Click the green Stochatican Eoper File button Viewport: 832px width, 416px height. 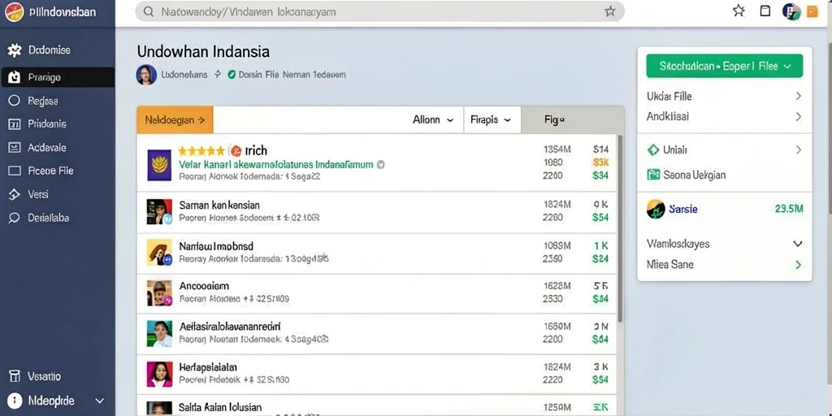tap(724, 67)
